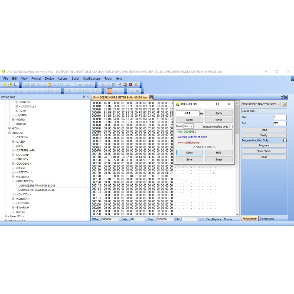Expand the <KOMATSU> tree node
Image resolution: width=294 pixels, height=294 pixels.
tap(13, 194)
